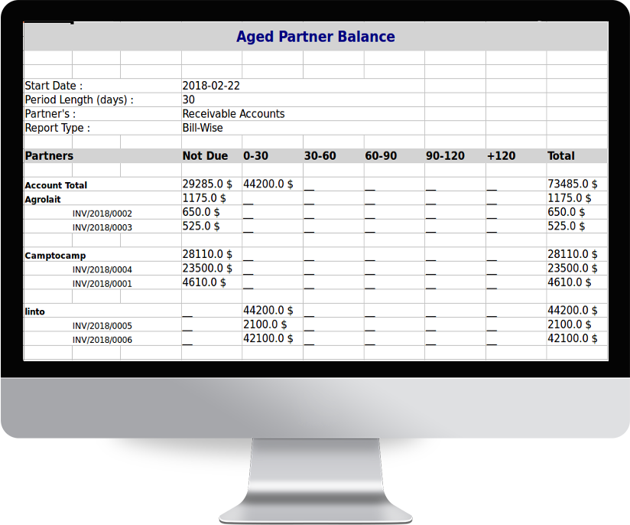
Task: Select INV/2018/0003 Total 525.0 $
Action: (x=566, y=226)
